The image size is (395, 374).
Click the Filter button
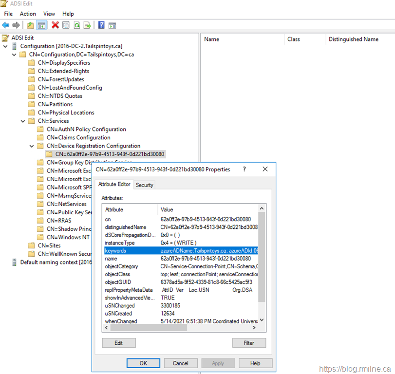(249, 343)
